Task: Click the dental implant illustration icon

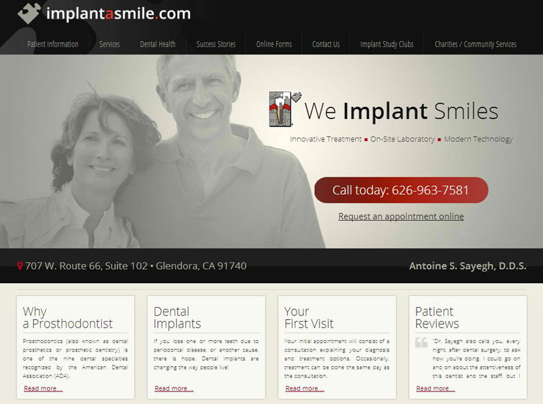Action: [285, 108]
